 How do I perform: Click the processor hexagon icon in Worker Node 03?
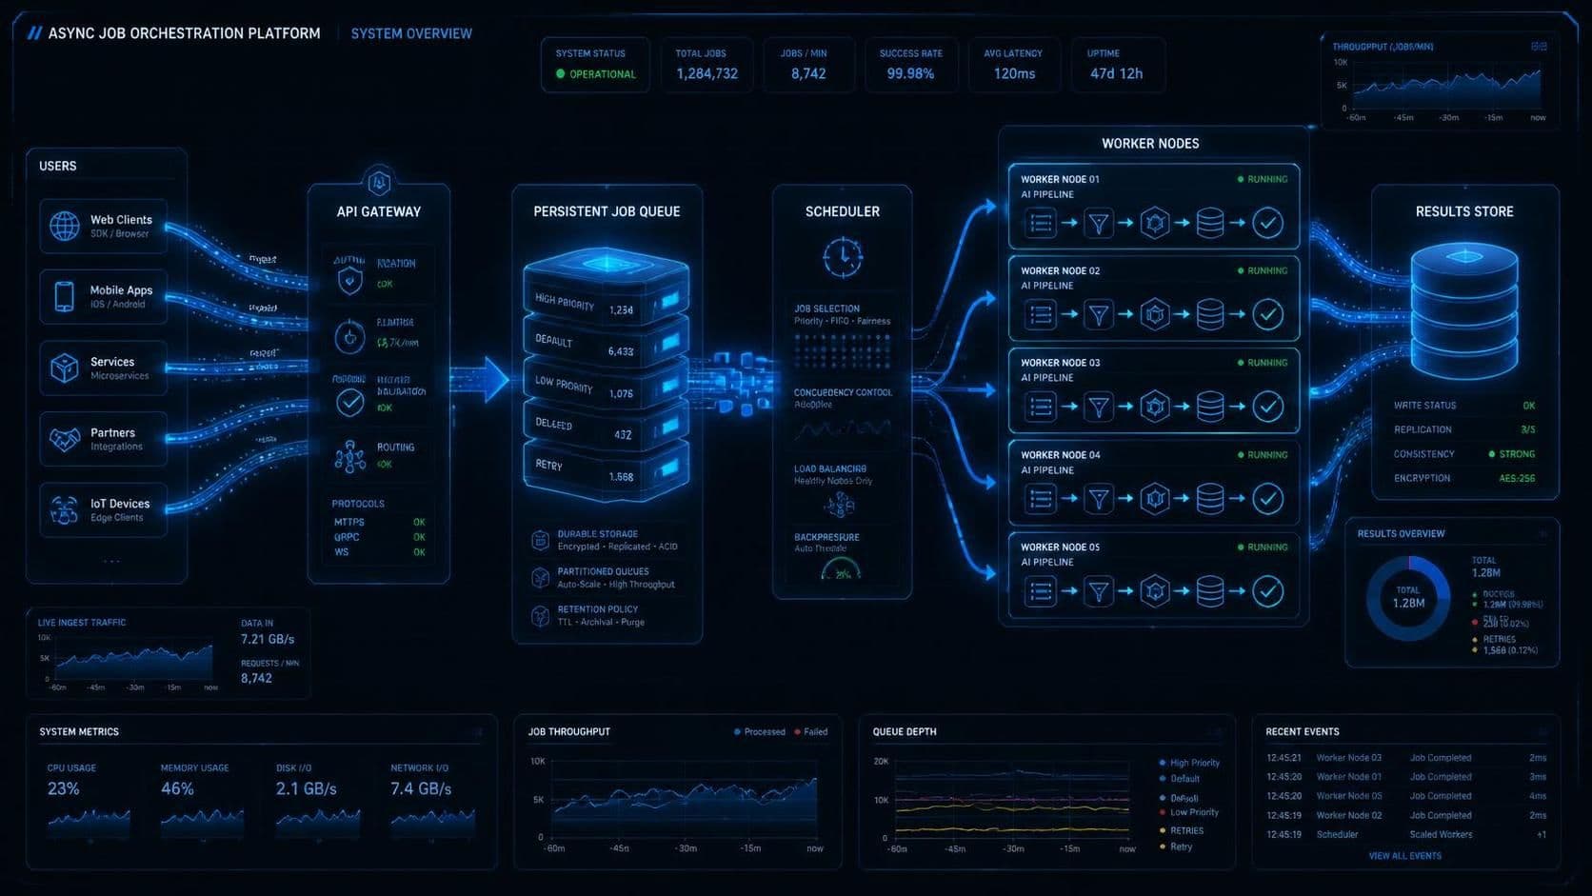pyautogui.click(x=1155, y=407)
